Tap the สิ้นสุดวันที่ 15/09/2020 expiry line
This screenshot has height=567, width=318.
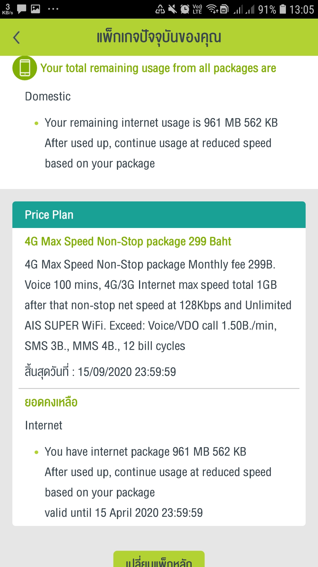tap(100, 372)
